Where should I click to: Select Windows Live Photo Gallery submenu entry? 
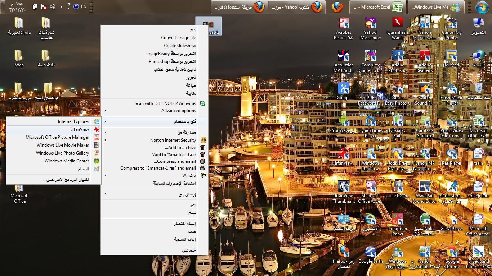[54, 153]
